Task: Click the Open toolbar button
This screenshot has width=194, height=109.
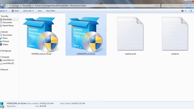Action: (15, 11)
